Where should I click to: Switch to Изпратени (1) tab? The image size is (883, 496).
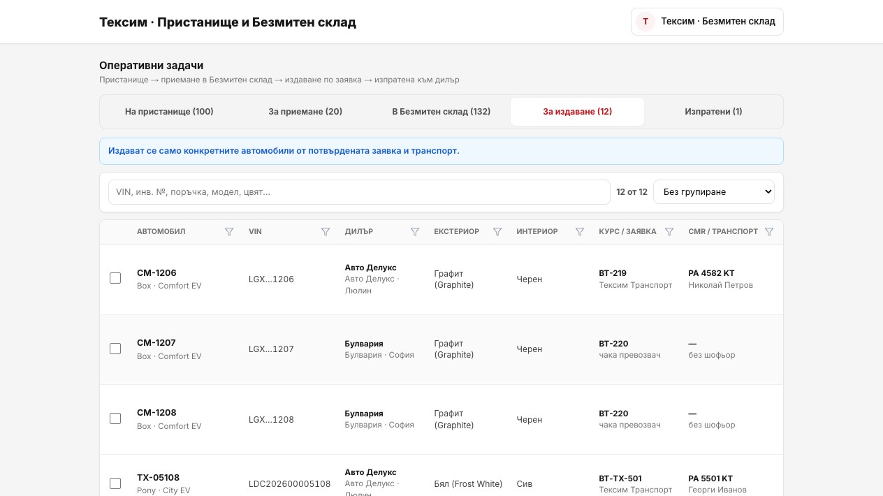click(713, 112)
